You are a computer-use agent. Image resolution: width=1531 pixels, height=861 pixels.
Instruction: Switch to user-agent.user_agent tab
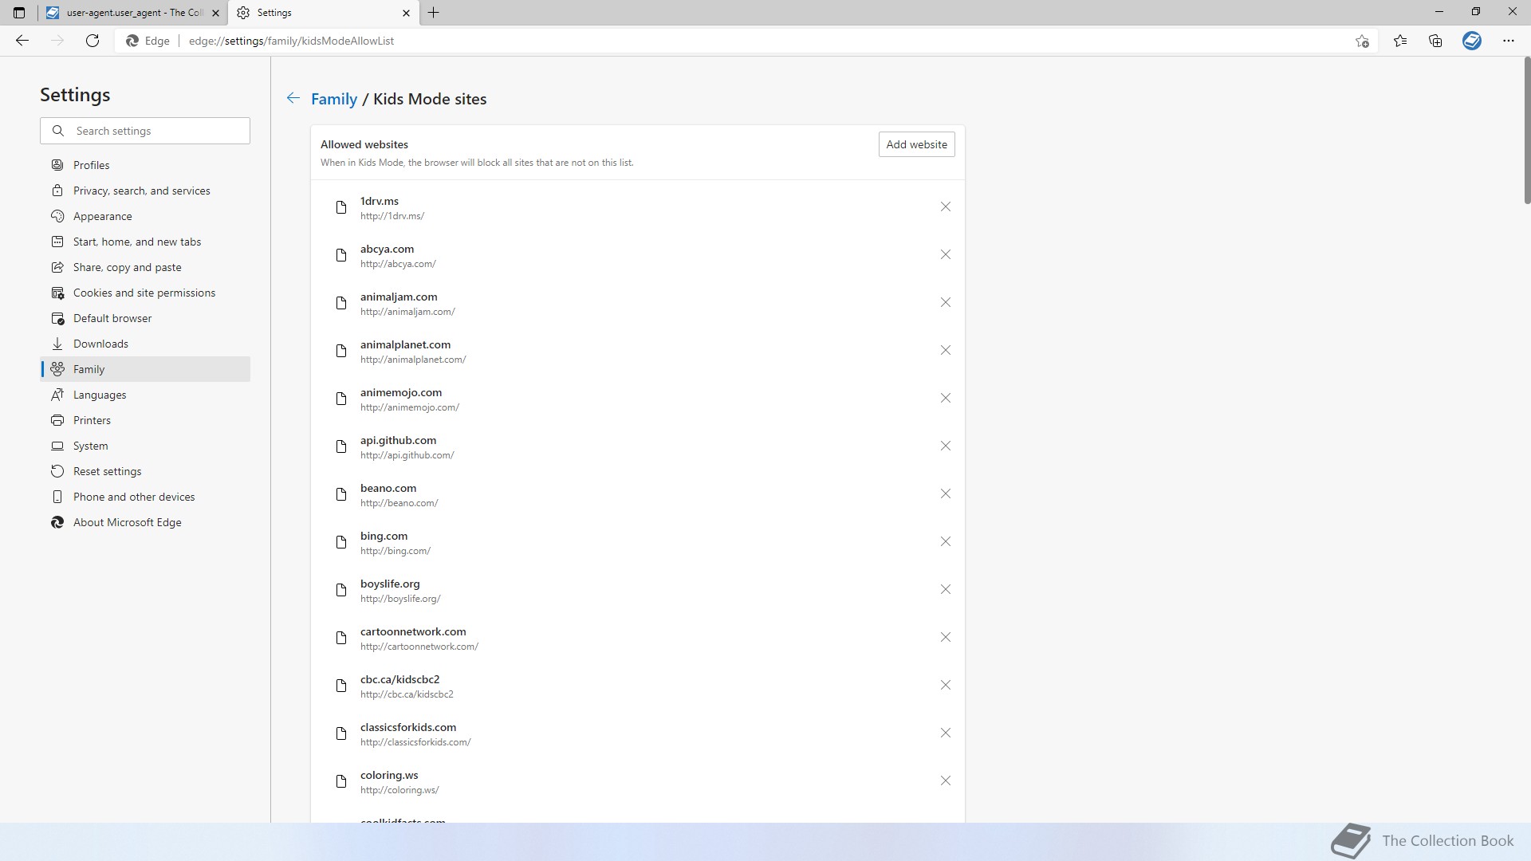(132, 13)
